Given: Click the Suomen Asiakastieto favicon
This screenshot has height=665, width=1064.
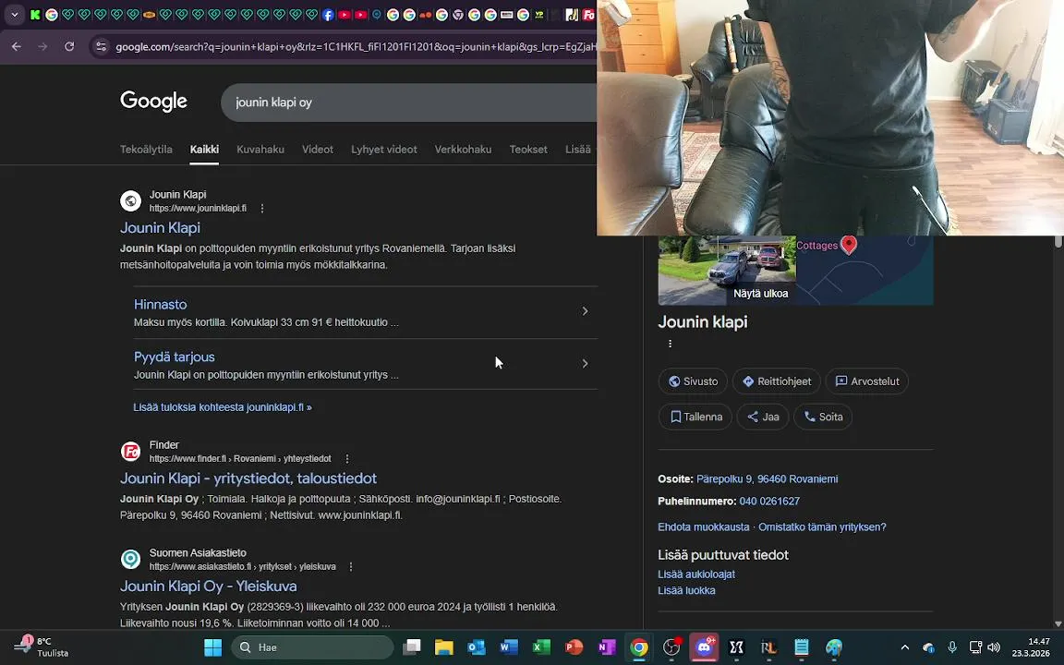Looking at the screenshot, I should 130,559.
